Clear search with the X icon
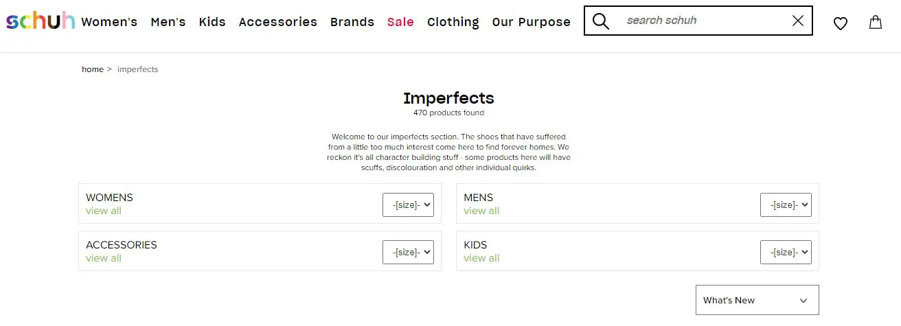 click(797, 21)
